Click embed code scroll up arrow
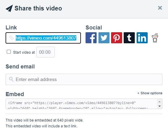Viewport: 168px width, 132px height. 159,102
